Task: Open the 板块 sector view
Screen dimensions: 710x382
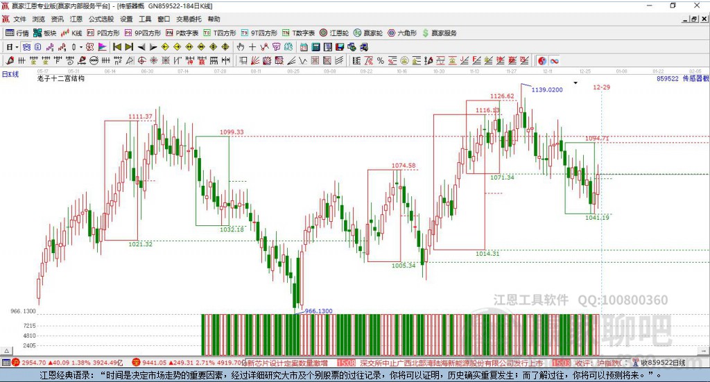Action: 45,33
